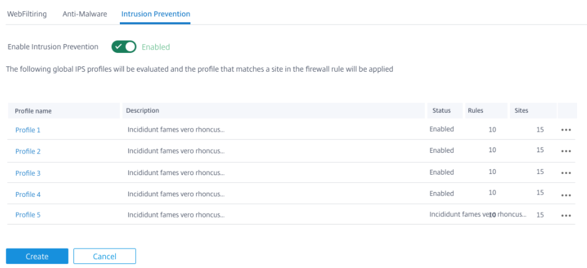Open the Profile 4 link
Screen dimensions: 587x268
point(28,195)
